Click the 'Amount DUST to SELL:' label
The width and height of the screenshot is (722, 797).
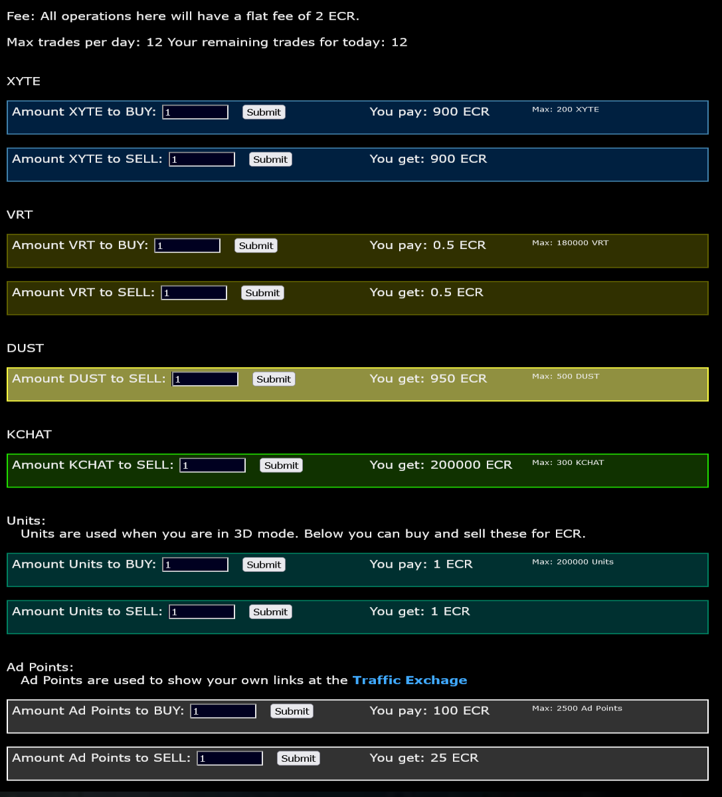[89, 379]
